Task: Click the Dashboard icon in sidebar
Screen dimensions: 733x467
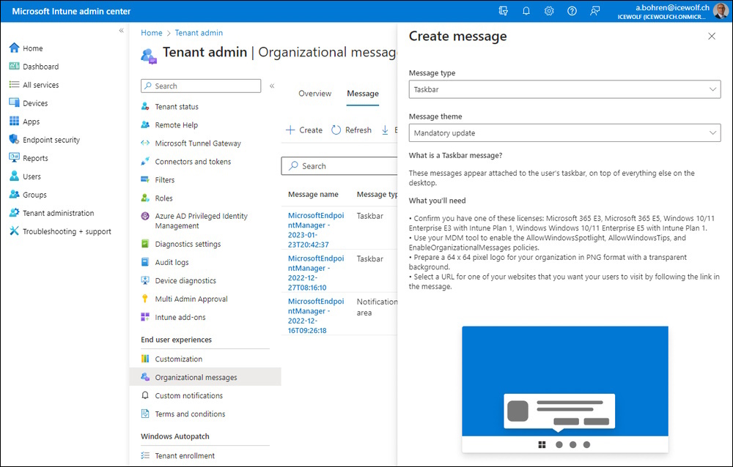Action: coord(15,66)
